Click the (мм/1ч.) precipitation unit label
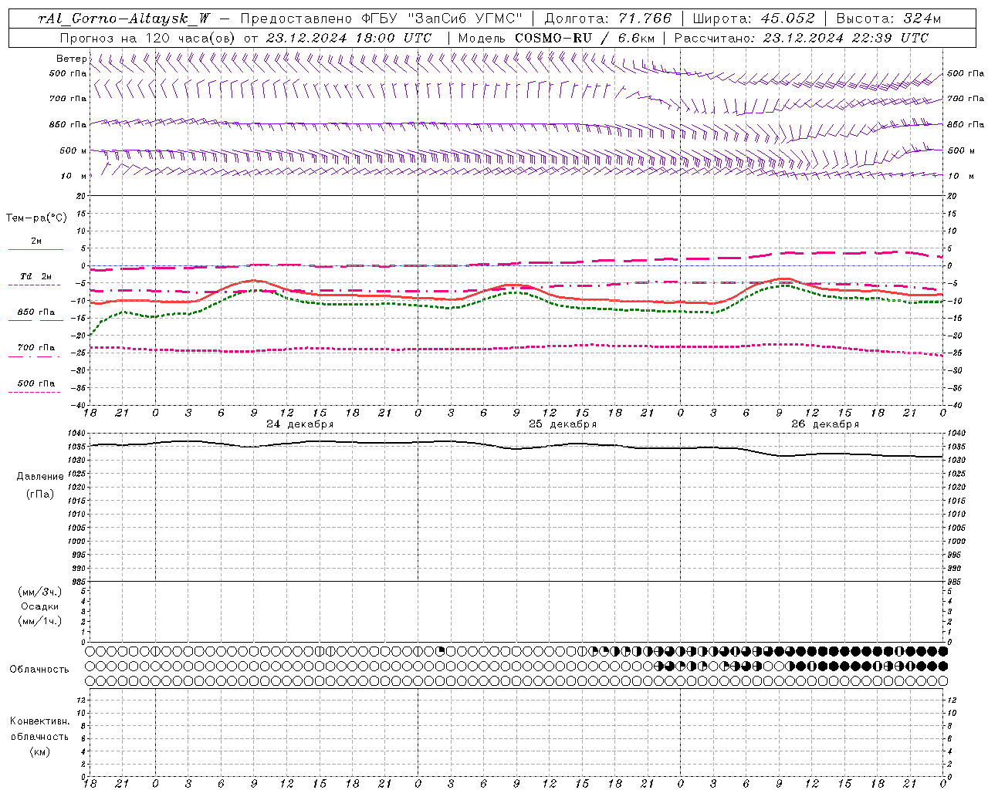Screen dimensions: 988x790 [40, 621]
